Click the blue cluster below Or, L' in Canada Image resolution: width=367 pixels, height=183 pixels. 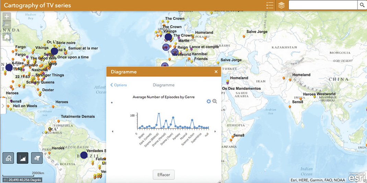pos(54,51)
